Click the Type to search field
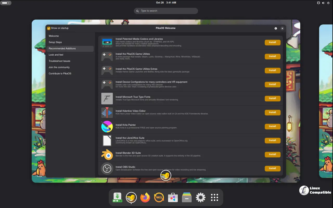The height and width of the screenshot is (208, 333). point(166,11)
